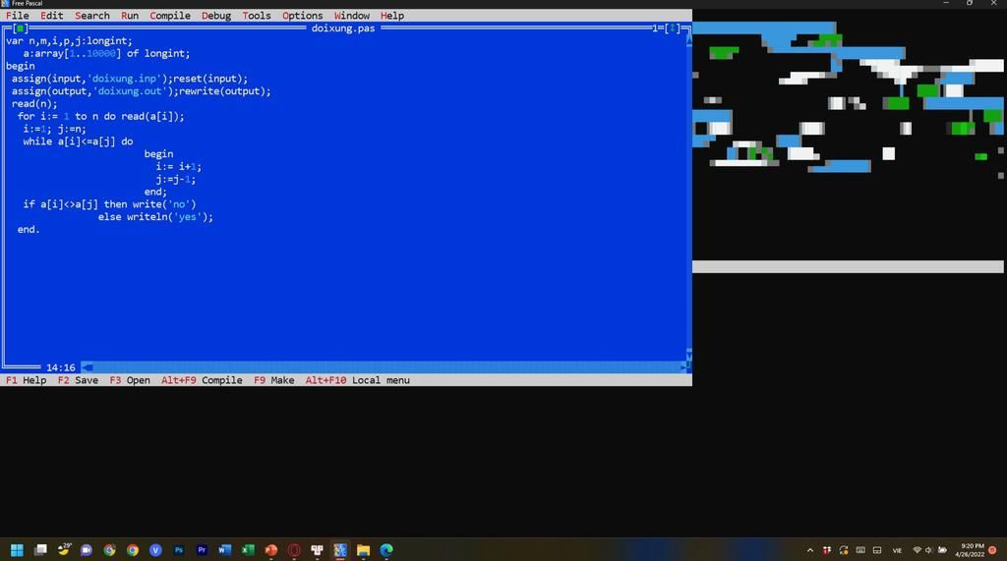Click the editor's vertical scrollbar up arrow
The width and height of the screenshot is (1007, 561).
click(688, 40)
